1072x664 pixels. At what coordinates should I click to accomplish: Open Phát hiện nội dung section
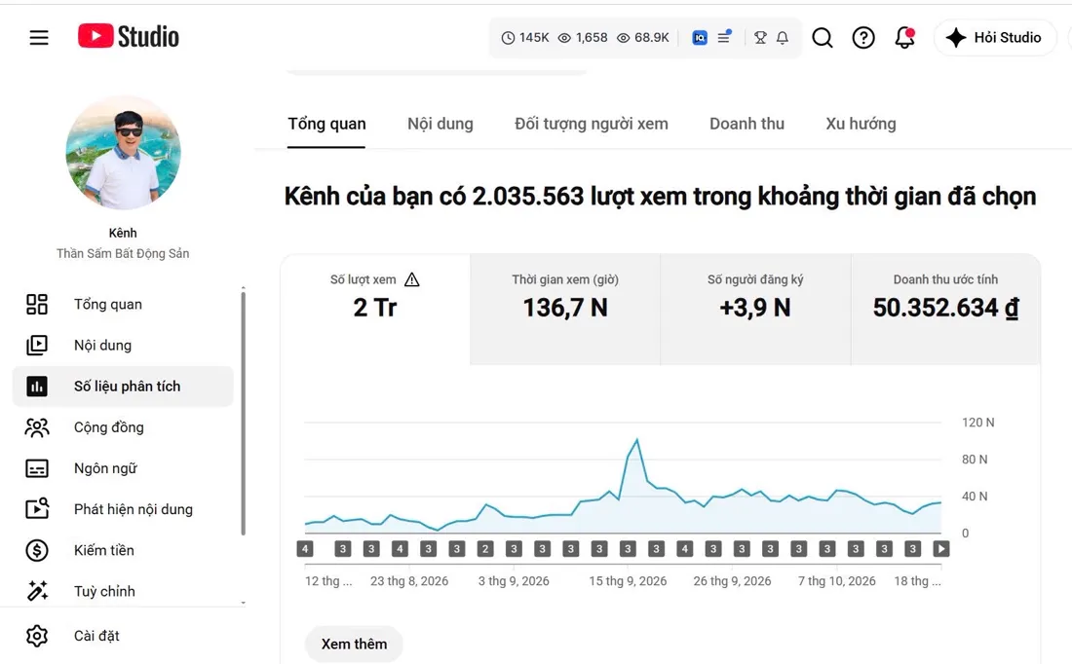tap(123, 509)
